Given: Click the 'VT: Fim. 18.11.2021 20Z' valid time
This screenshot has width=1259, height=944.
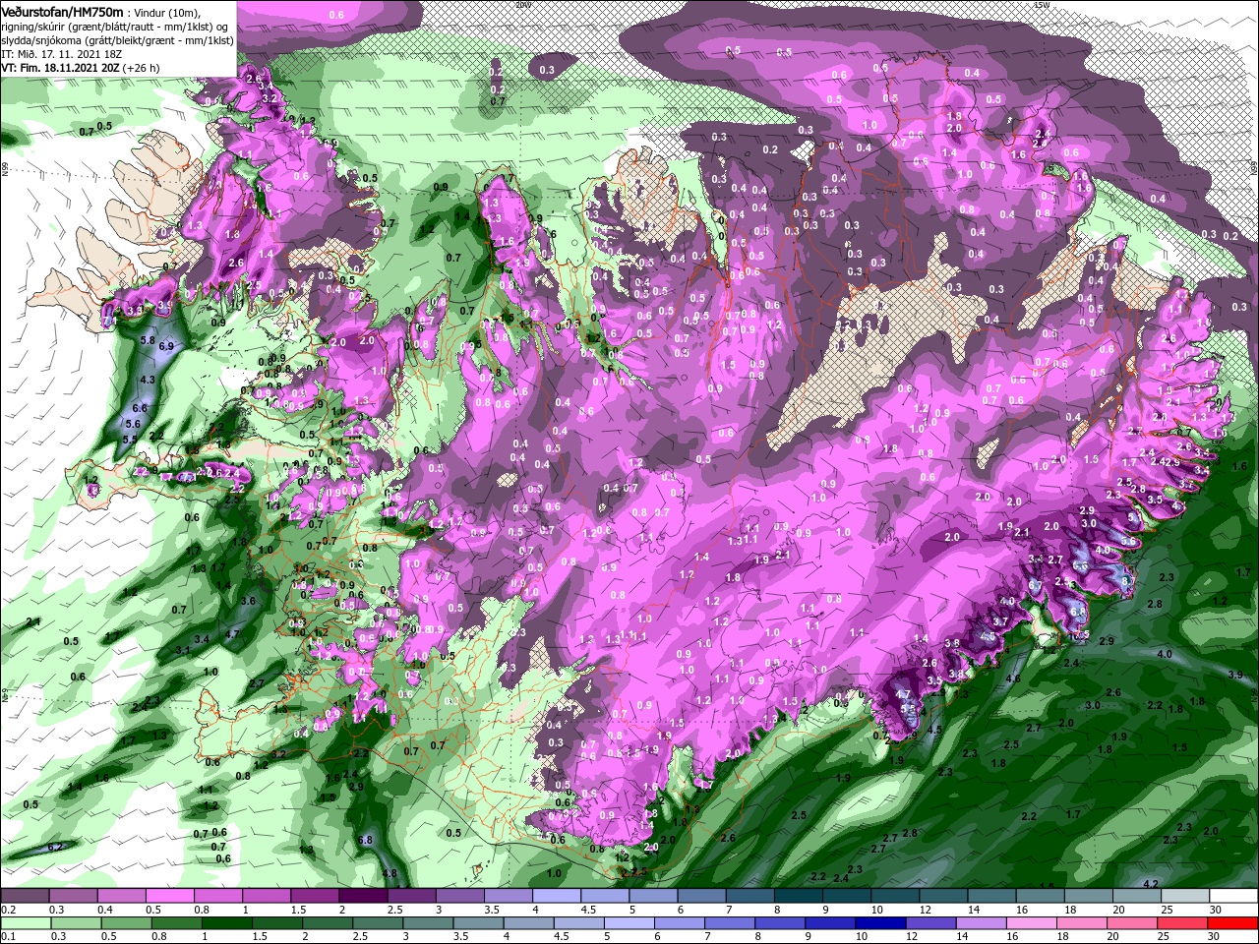Looking at the screenshot, I should pyautogui.click(x=60, y=68).
